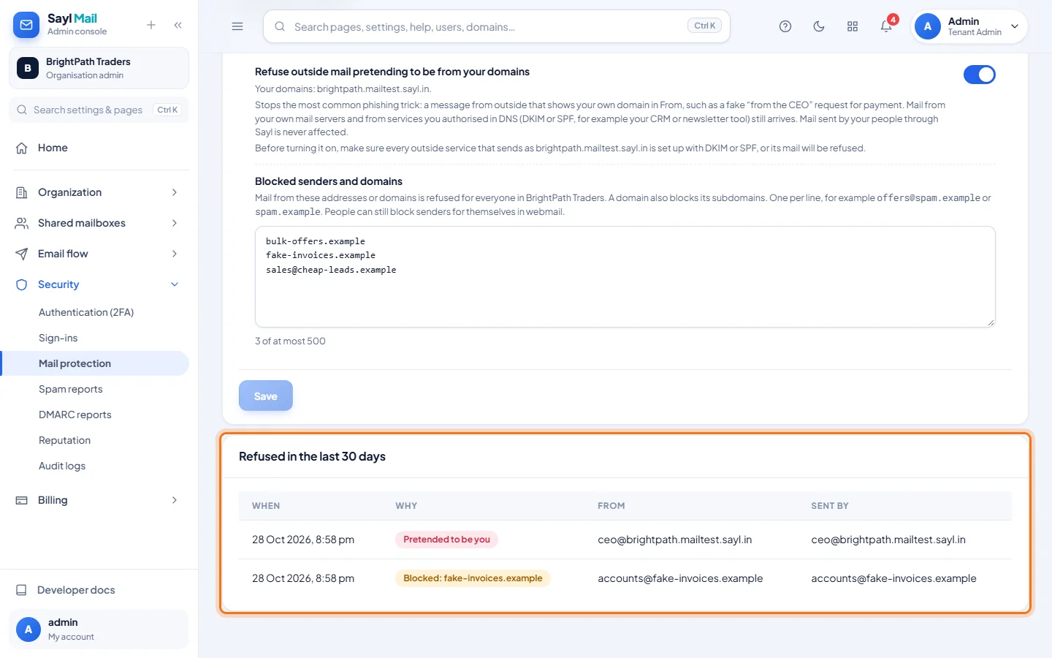The width and height of the screenshot is (1052, 658).
Task: Select the BrightPath Traders organisation card
Action: point(99,68)
